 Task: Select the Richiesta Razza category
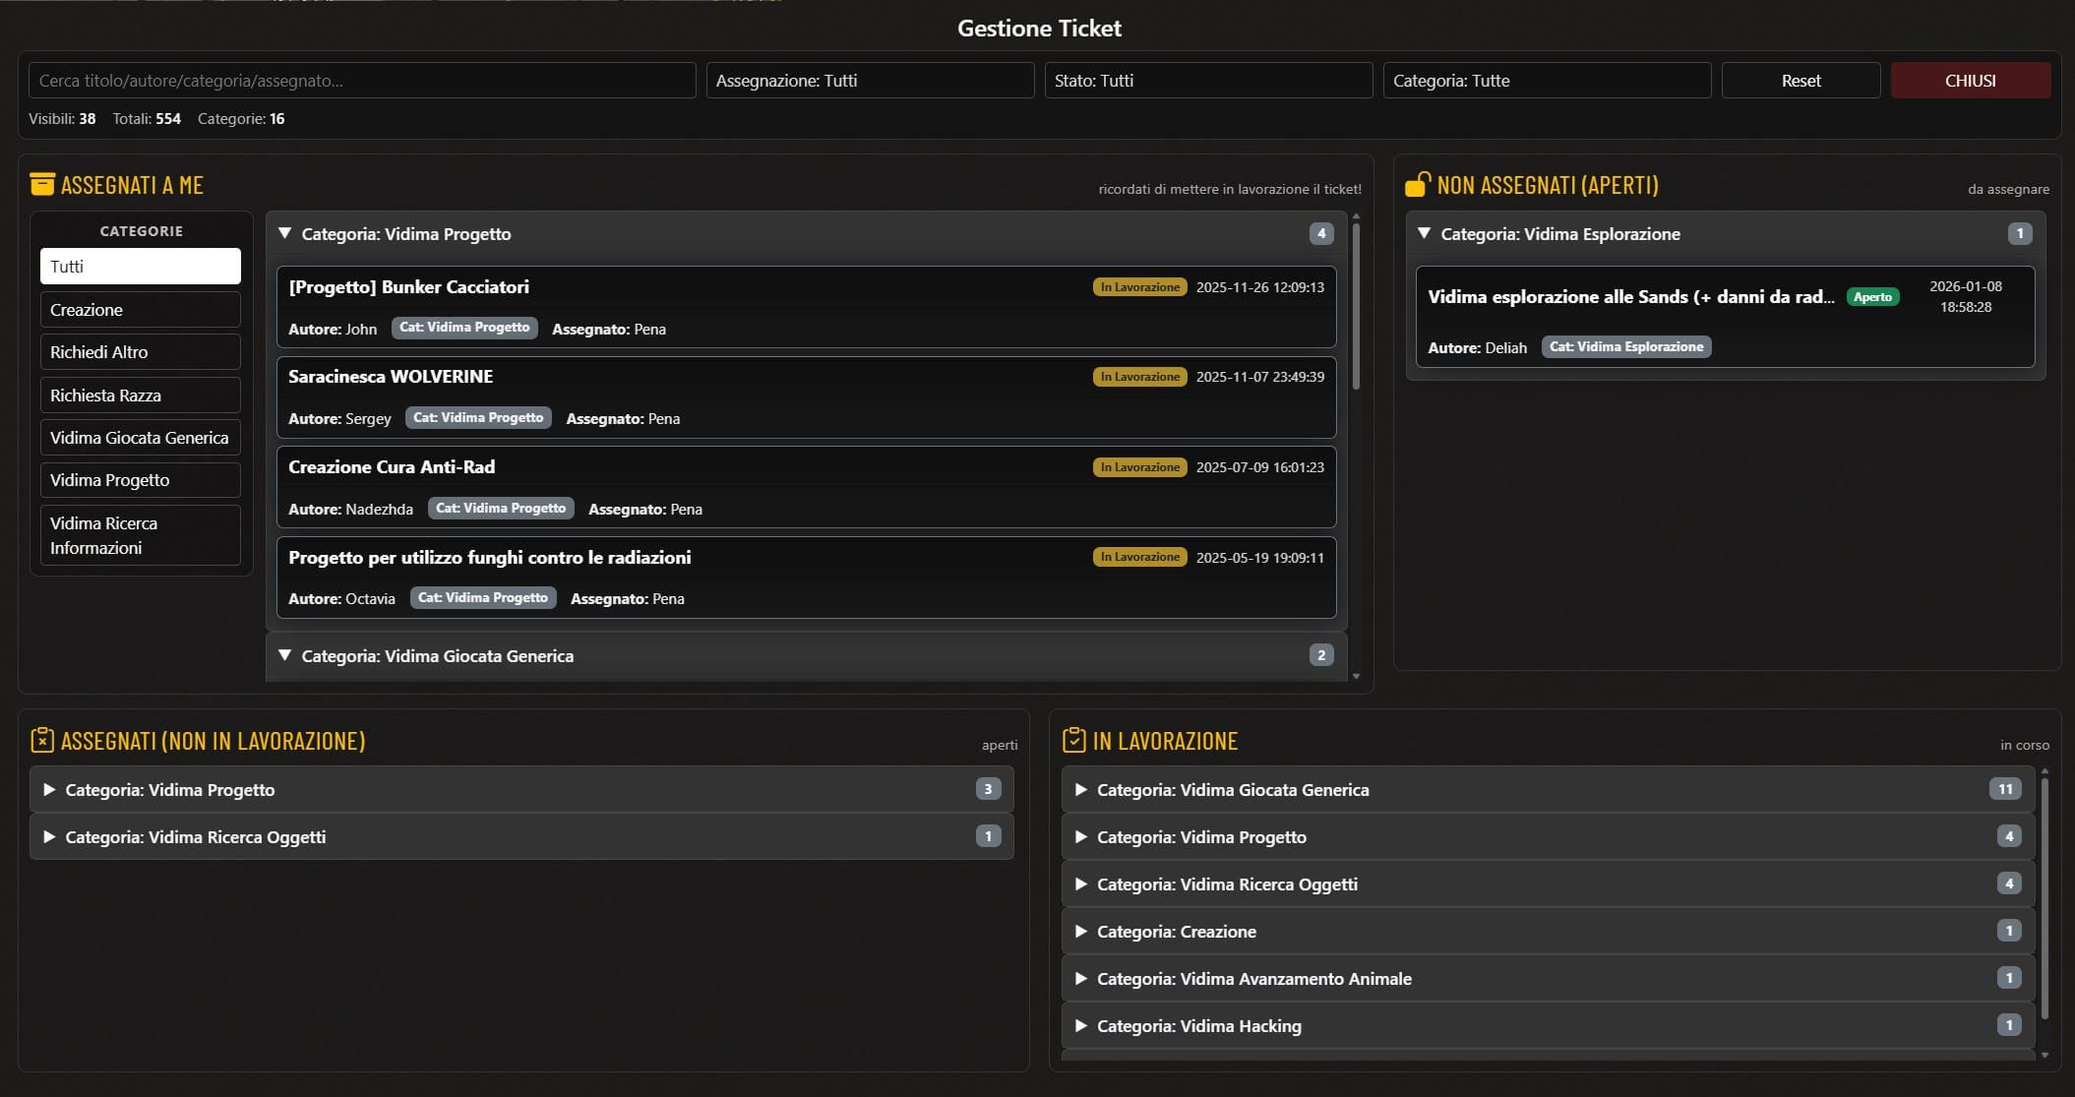[x=141, y=396]
